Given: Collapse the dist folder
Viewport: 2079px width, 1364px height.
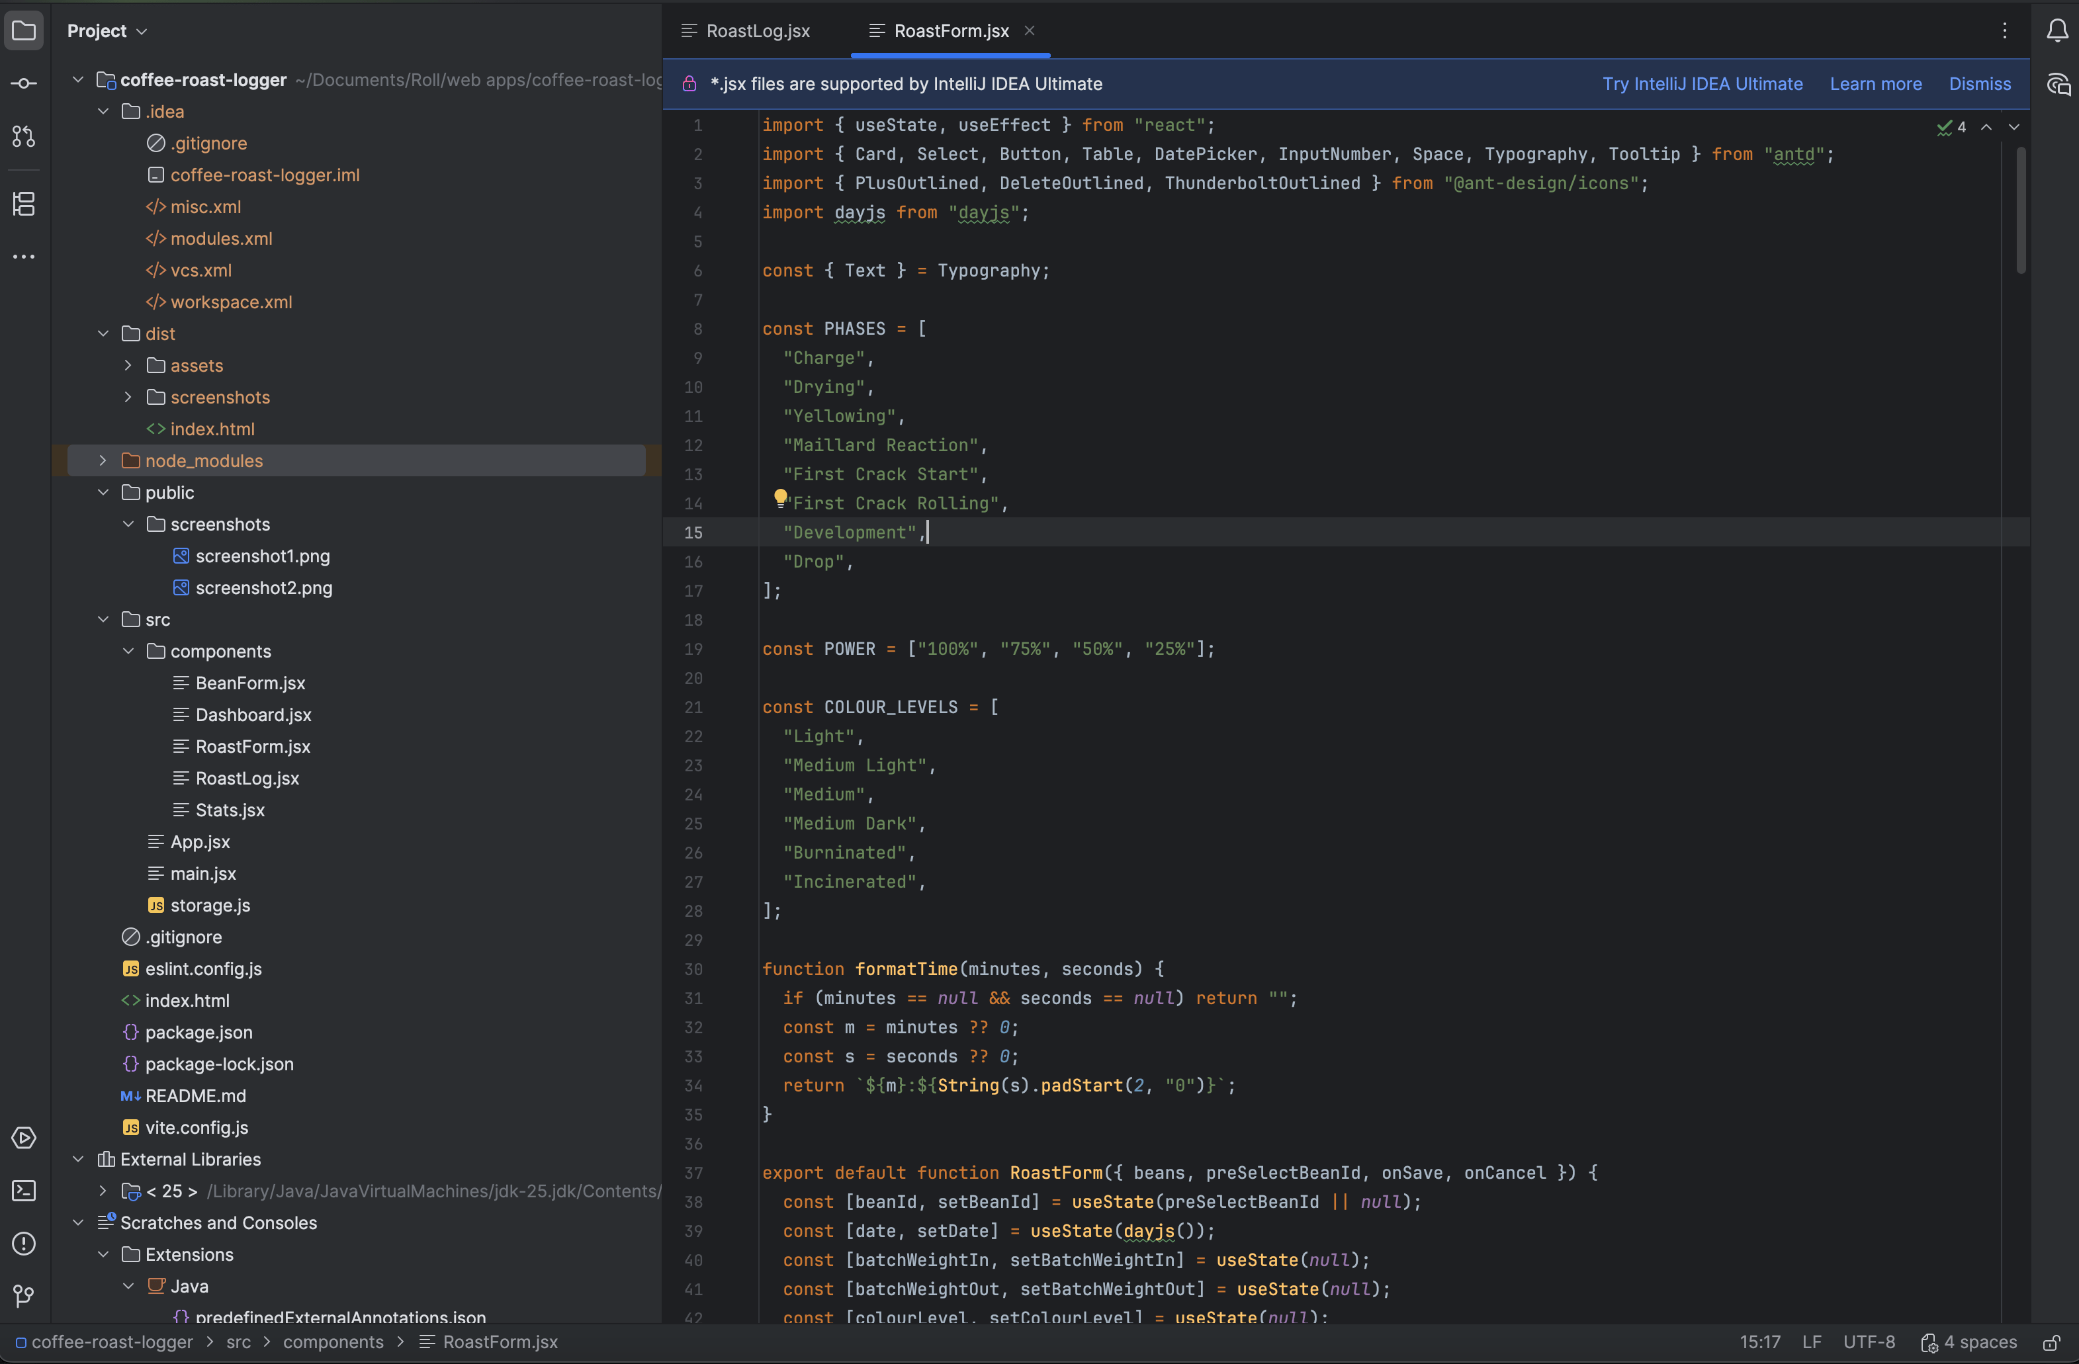Looking at the screenshot, I should (x=103, y=333).
